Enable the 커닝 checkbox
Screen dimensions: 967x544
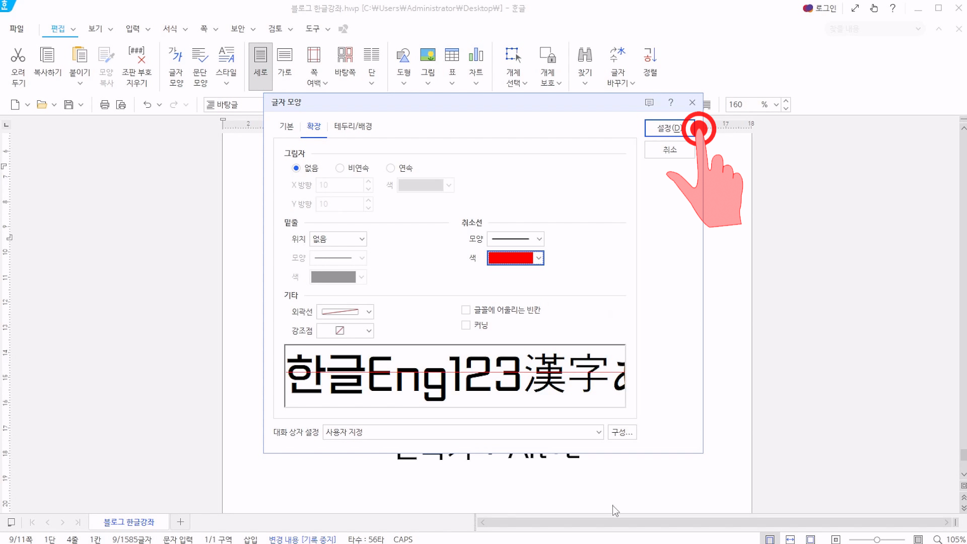pos(466,325)
